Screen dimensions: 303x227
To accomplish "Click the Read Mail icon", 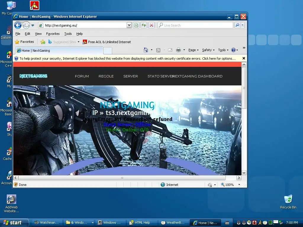I will coord(170,50).
